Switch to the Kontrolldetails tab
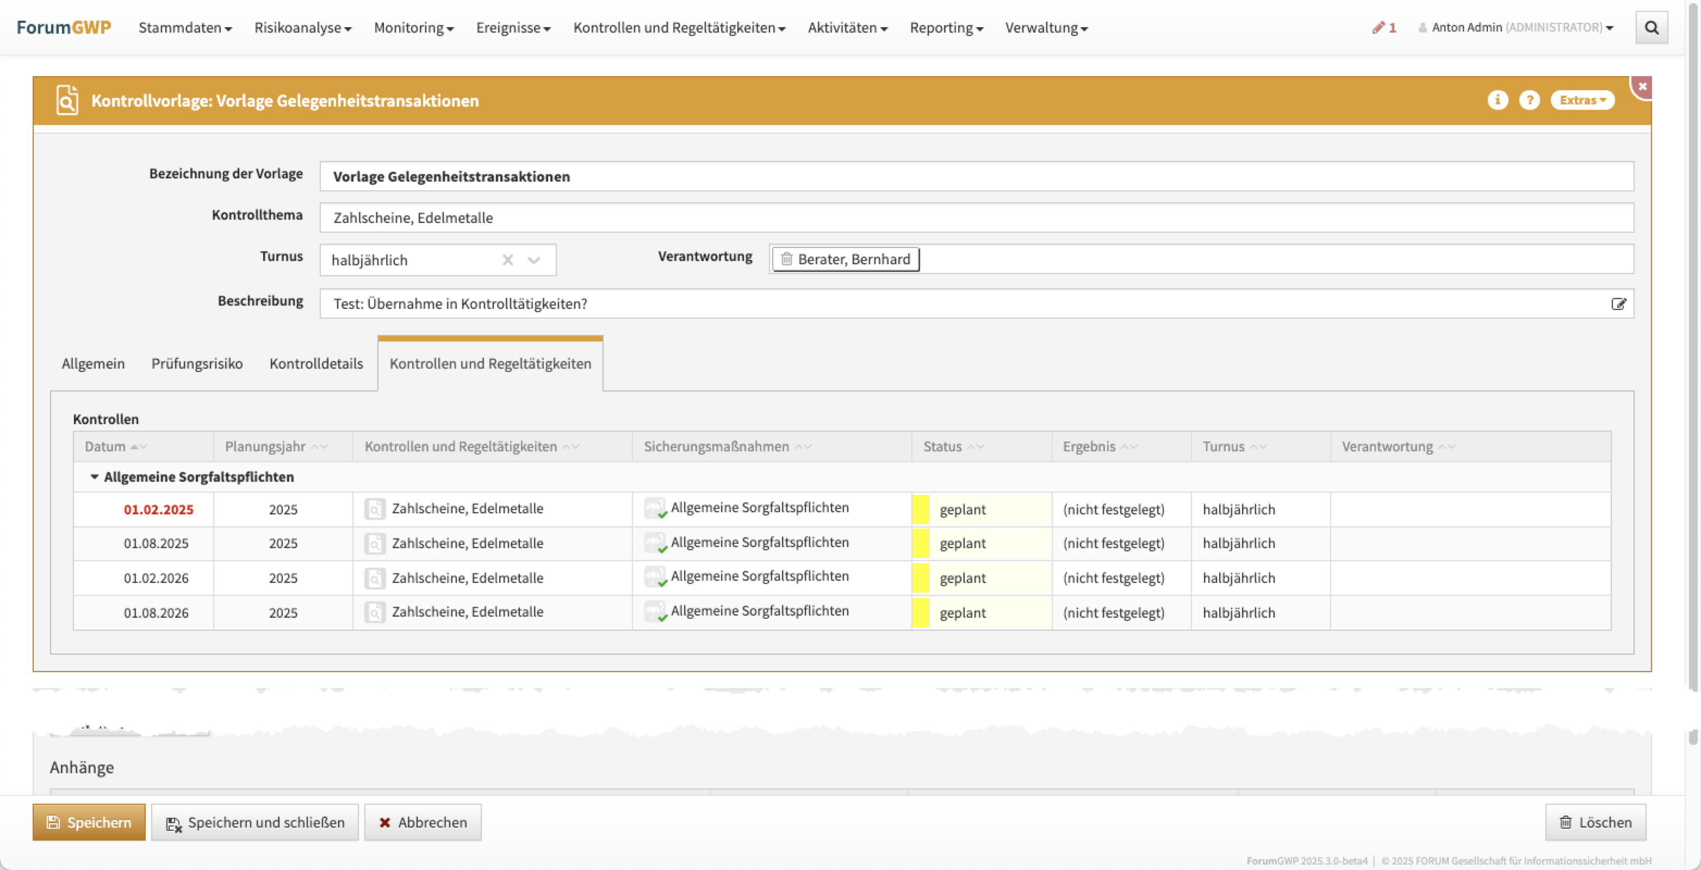 [x=315, y=364]
